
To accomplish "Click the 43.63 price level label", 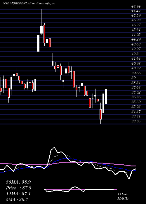I will (x=136, y=44).
